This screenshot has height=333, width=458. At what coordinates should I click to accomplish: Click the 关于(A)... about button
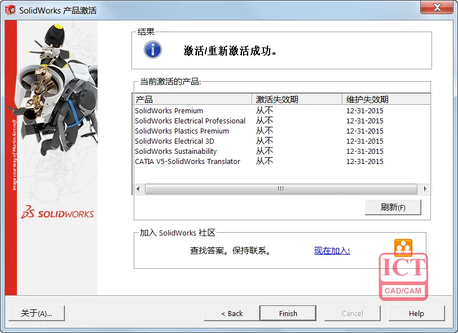click(37, 313)
